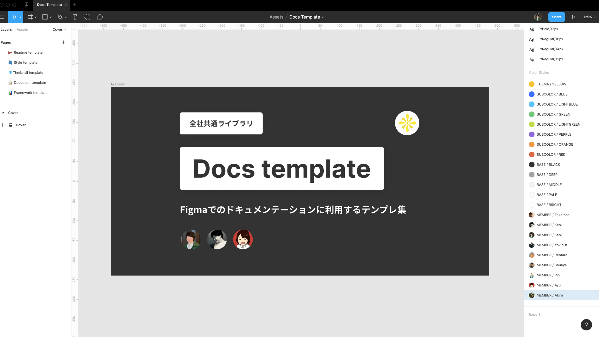Viewport: 599px width, 337px height.
Task: Click the Figma home icon
Action: click(x=26, y=5)
